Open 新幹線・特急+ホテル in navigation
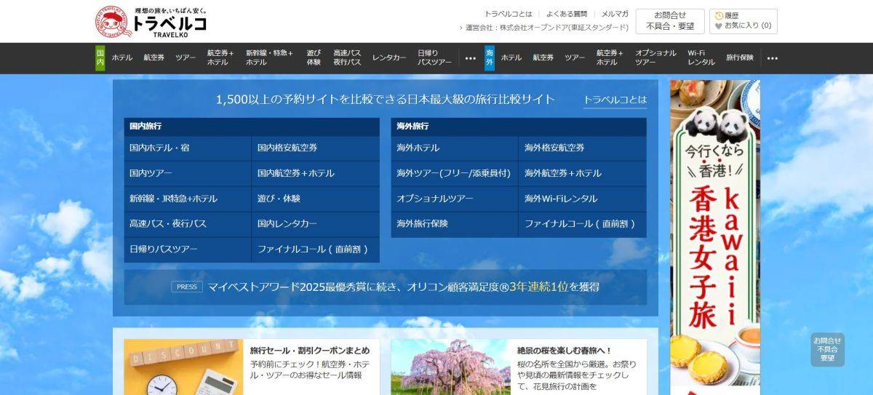The width and height of the screenshot is (873, 395). [x=269, y=57]
